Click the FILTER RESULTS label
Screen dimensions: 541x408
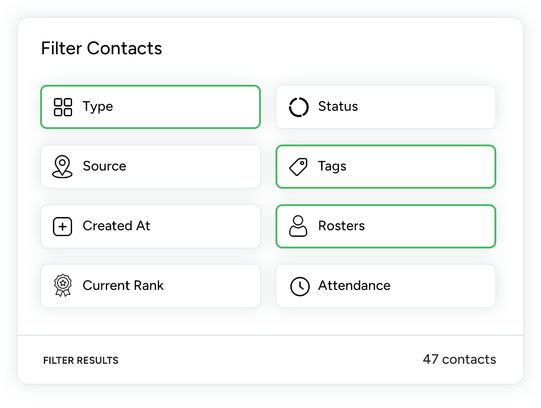point(81,361)
